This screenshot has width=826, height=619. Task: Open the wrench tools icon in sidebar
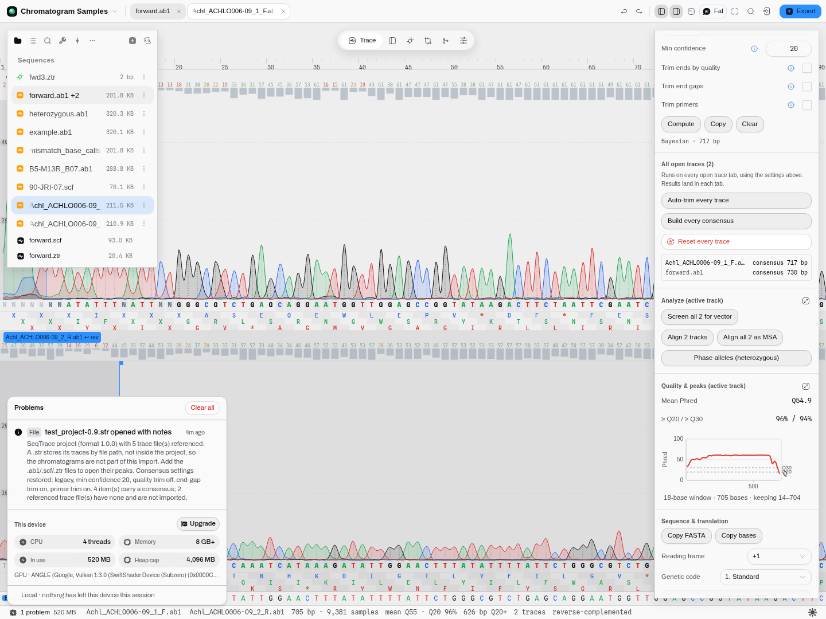click(x=63, y=41)
